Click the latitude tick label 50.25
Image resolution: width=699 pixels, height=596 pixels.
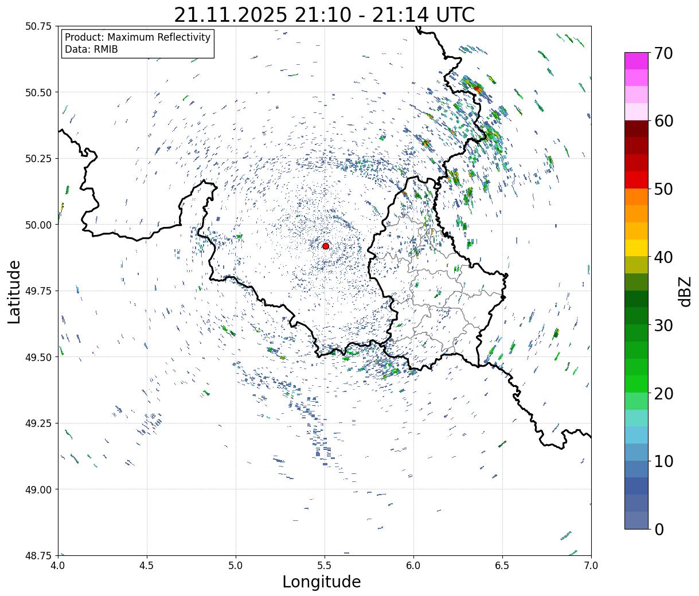point(38,159)
